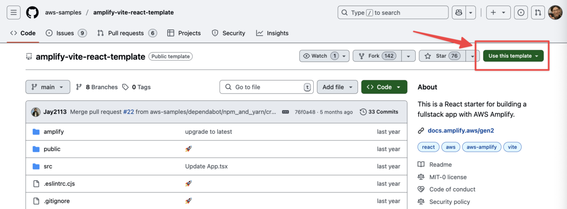Screen dimensions: 567x209
Task: Expand commit message ellipsis
Action: [285, 112]
